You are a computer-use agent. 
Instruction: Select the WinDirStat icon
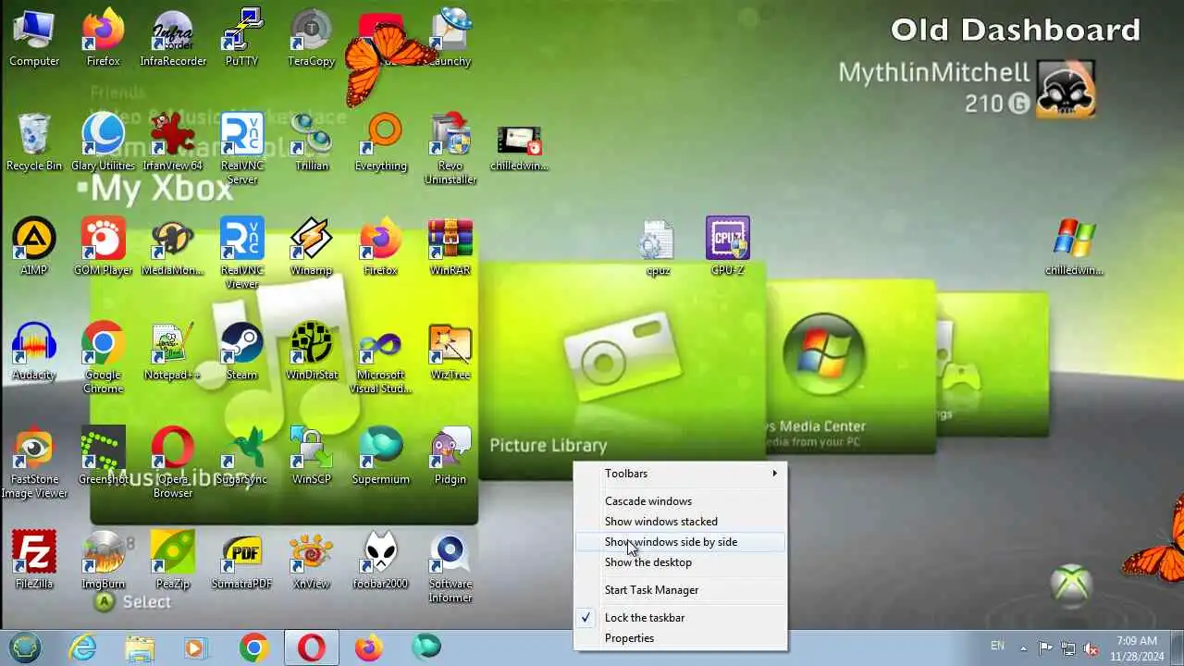(311, 352)
